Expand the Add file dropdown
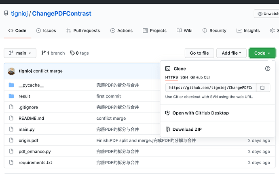 tap(231, 53)
